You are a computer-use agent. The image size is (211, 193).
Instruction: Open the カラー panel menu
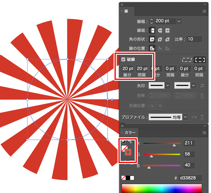pos(204,133)
